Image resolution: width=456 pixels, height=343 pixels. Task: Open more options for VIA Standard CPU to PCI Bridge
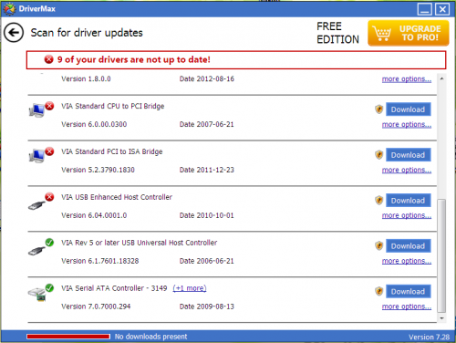point(407,125)
